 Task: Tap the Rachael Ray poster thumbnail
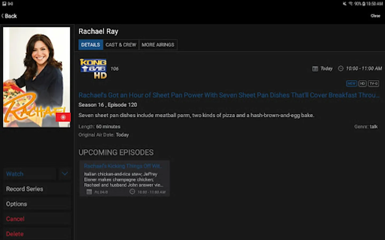[x=37, y=77]
